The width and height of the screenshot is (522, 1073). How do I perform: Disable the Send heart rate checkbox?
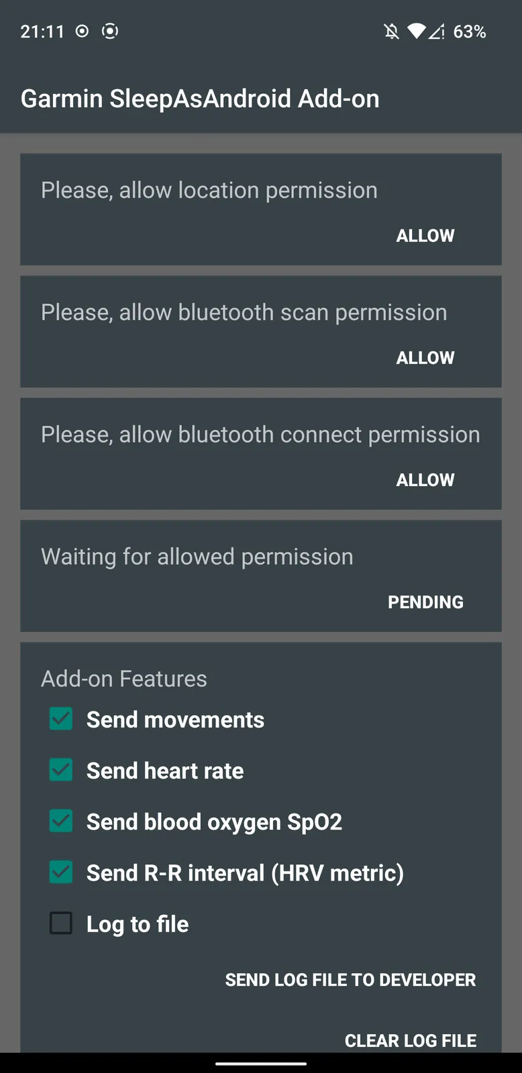click(61, 770)
